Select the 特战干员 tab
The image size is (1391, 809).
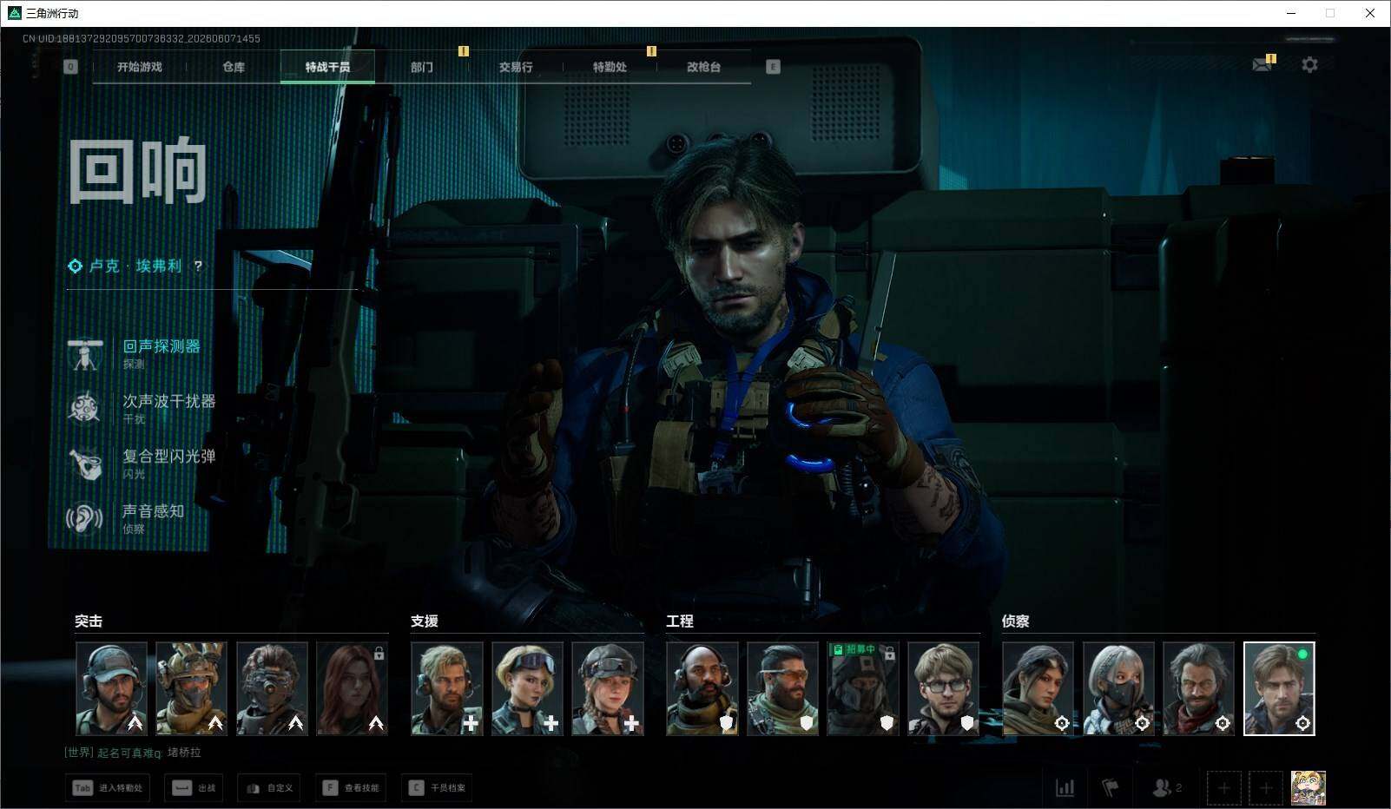(327, 67)
